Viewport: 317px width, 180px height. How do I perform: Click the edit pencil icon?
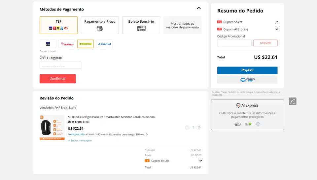[x=293, y=101]
